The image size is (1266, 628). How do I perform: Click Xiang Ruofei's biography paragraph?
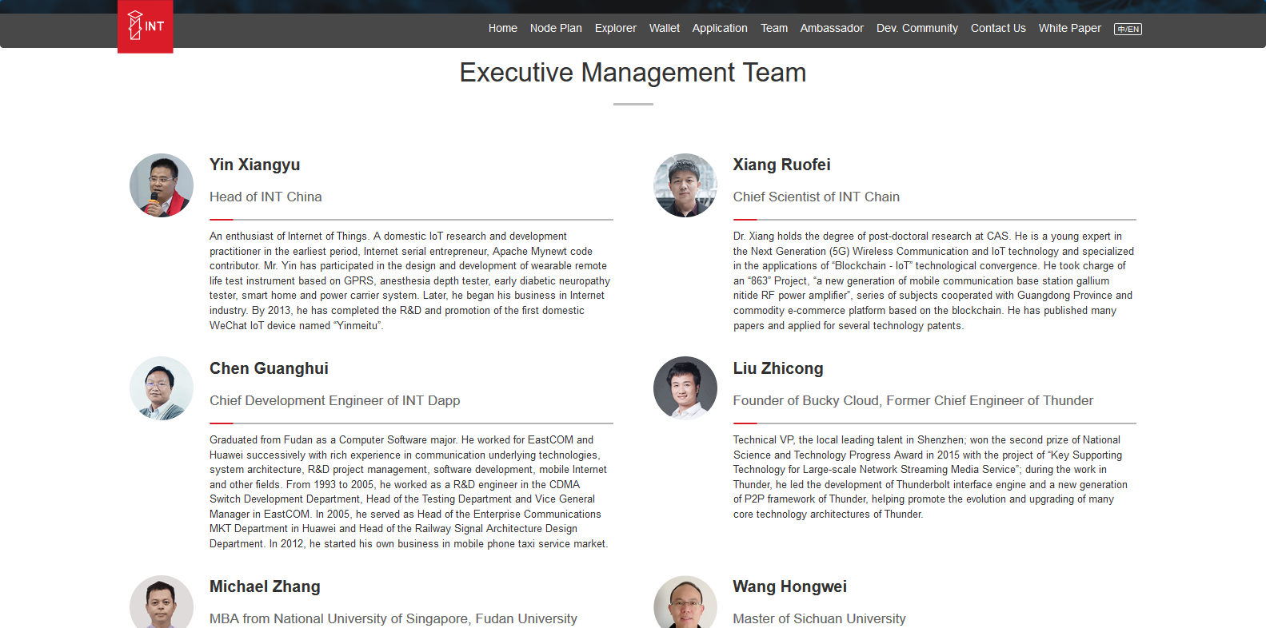point(933,280)
